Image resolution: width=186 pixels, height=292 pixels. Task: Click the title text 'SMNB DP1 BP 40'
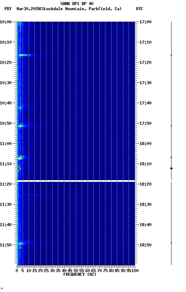77,3
